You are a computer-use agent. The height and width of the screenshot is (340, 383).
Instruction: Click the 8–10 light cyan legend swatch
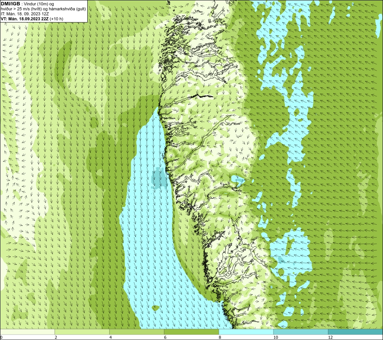(246, 332)
